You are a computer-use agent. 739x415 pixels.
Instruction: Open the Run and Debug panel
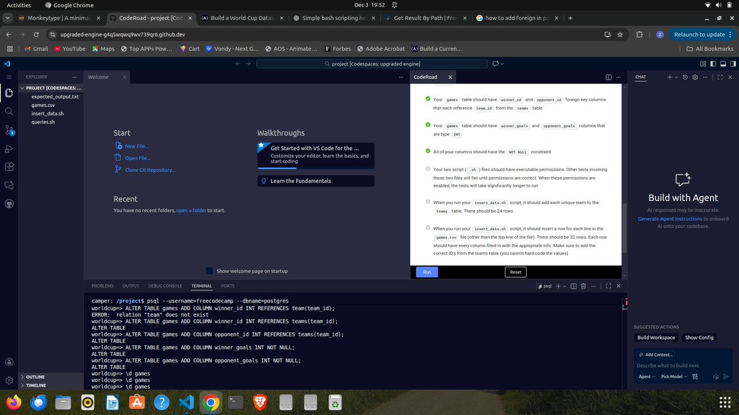pos(9,148)
